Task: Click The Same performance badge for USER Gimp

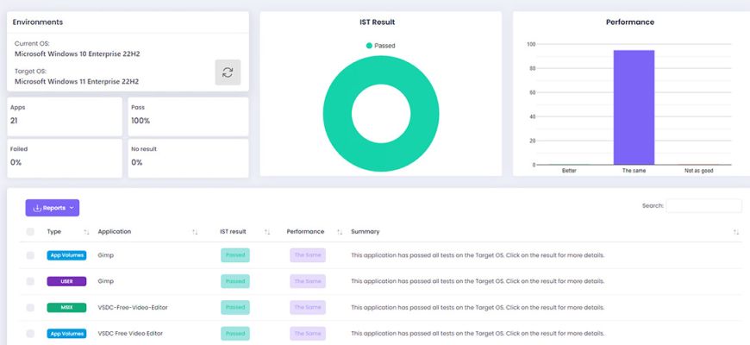Action: [308, 281]
